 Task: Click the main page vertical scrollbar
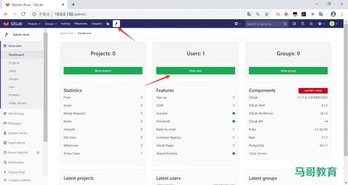pyautogui.click(x=346, y=89)
